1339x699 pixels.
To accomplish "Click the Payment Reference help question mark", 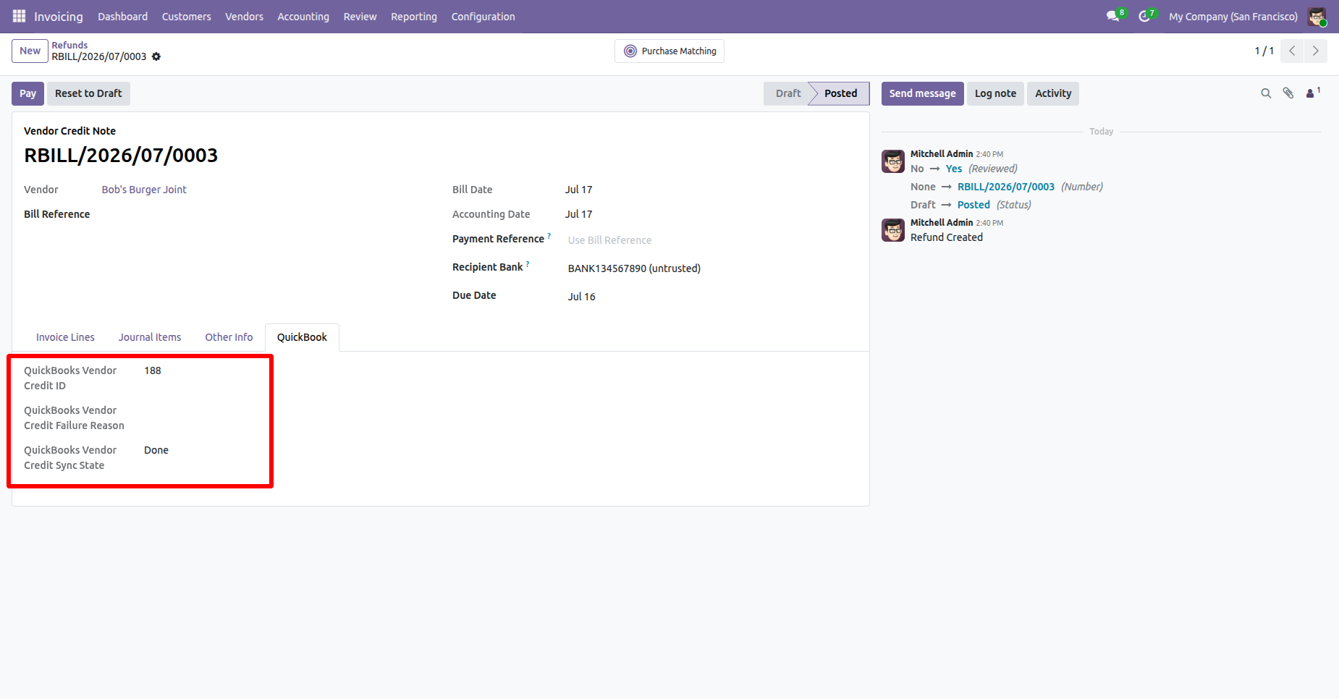I will (x=549, y=236).
